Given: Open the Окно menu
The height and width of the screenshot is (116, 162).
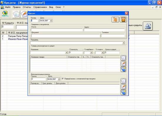Looking at the screenshot, I should click(x=58, y=7).
